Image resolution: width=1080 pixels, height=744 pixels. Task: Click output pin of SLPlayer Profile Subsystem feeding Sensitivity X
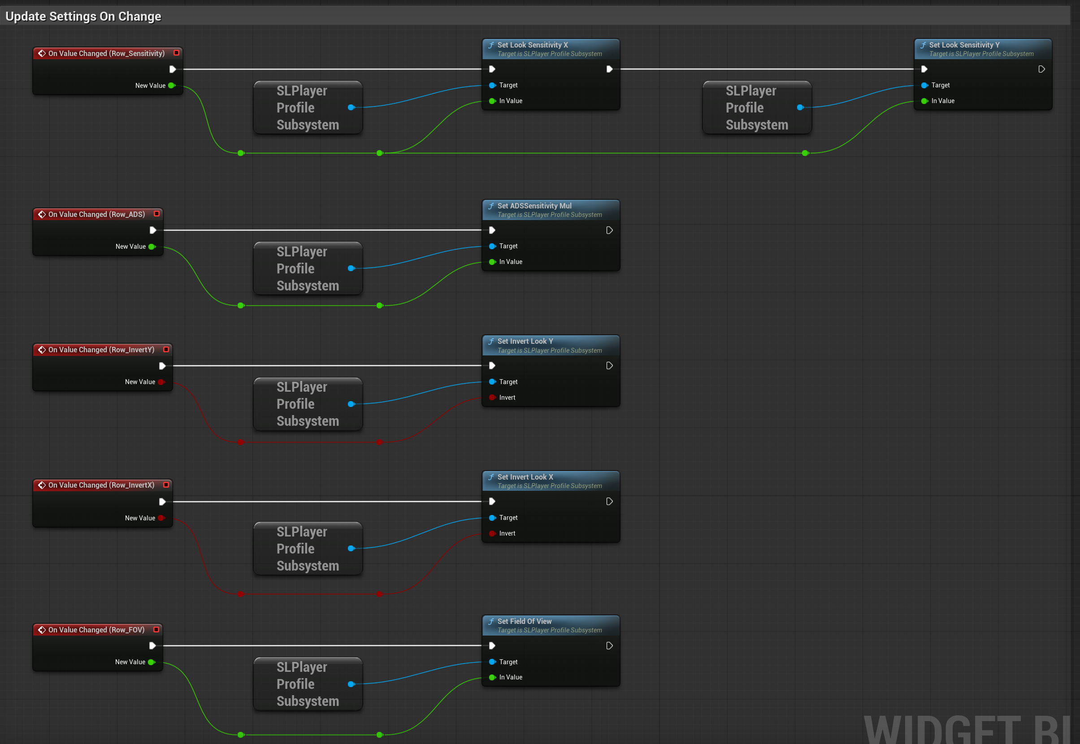click(x=351, y=108)
